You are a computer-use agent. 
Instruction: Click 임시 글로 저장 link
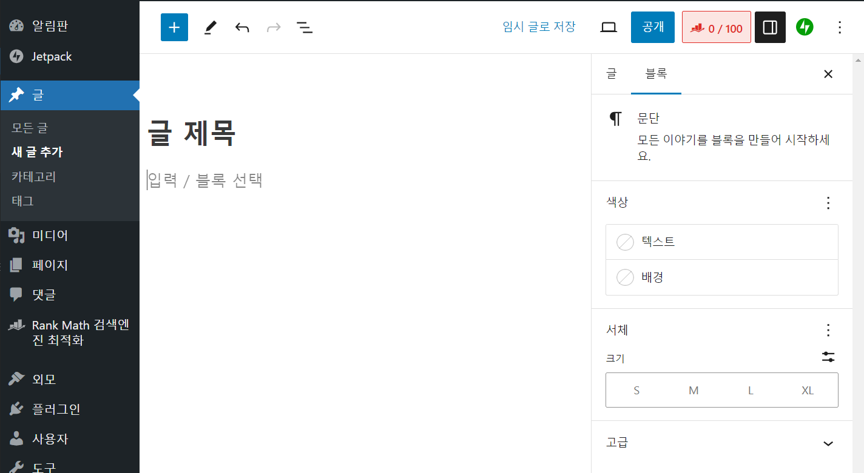pyautogui.click(x=539, y=27)
